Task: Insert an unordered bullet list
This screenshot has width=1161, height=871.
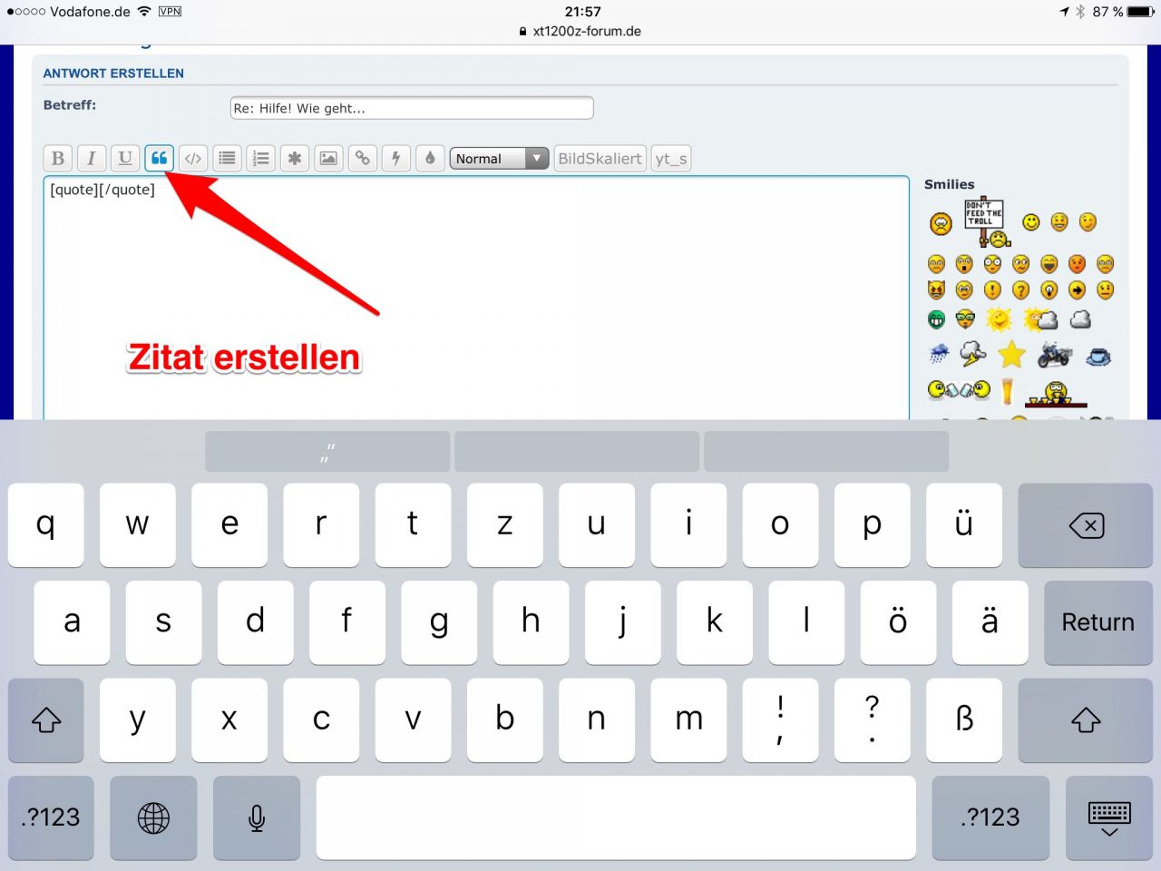Action: (x=227, y=158)
